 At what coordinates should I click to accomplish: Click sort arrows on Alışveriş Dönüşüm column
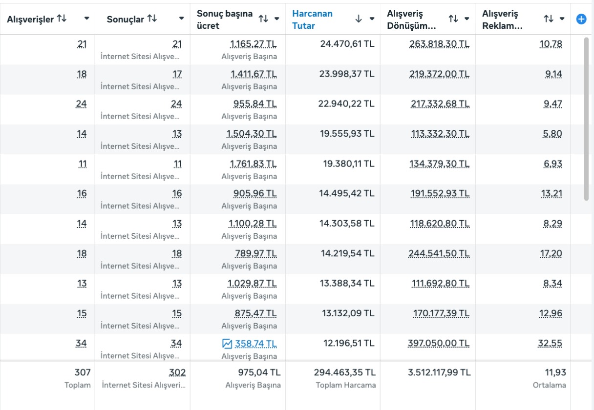(x=453, y=19)
